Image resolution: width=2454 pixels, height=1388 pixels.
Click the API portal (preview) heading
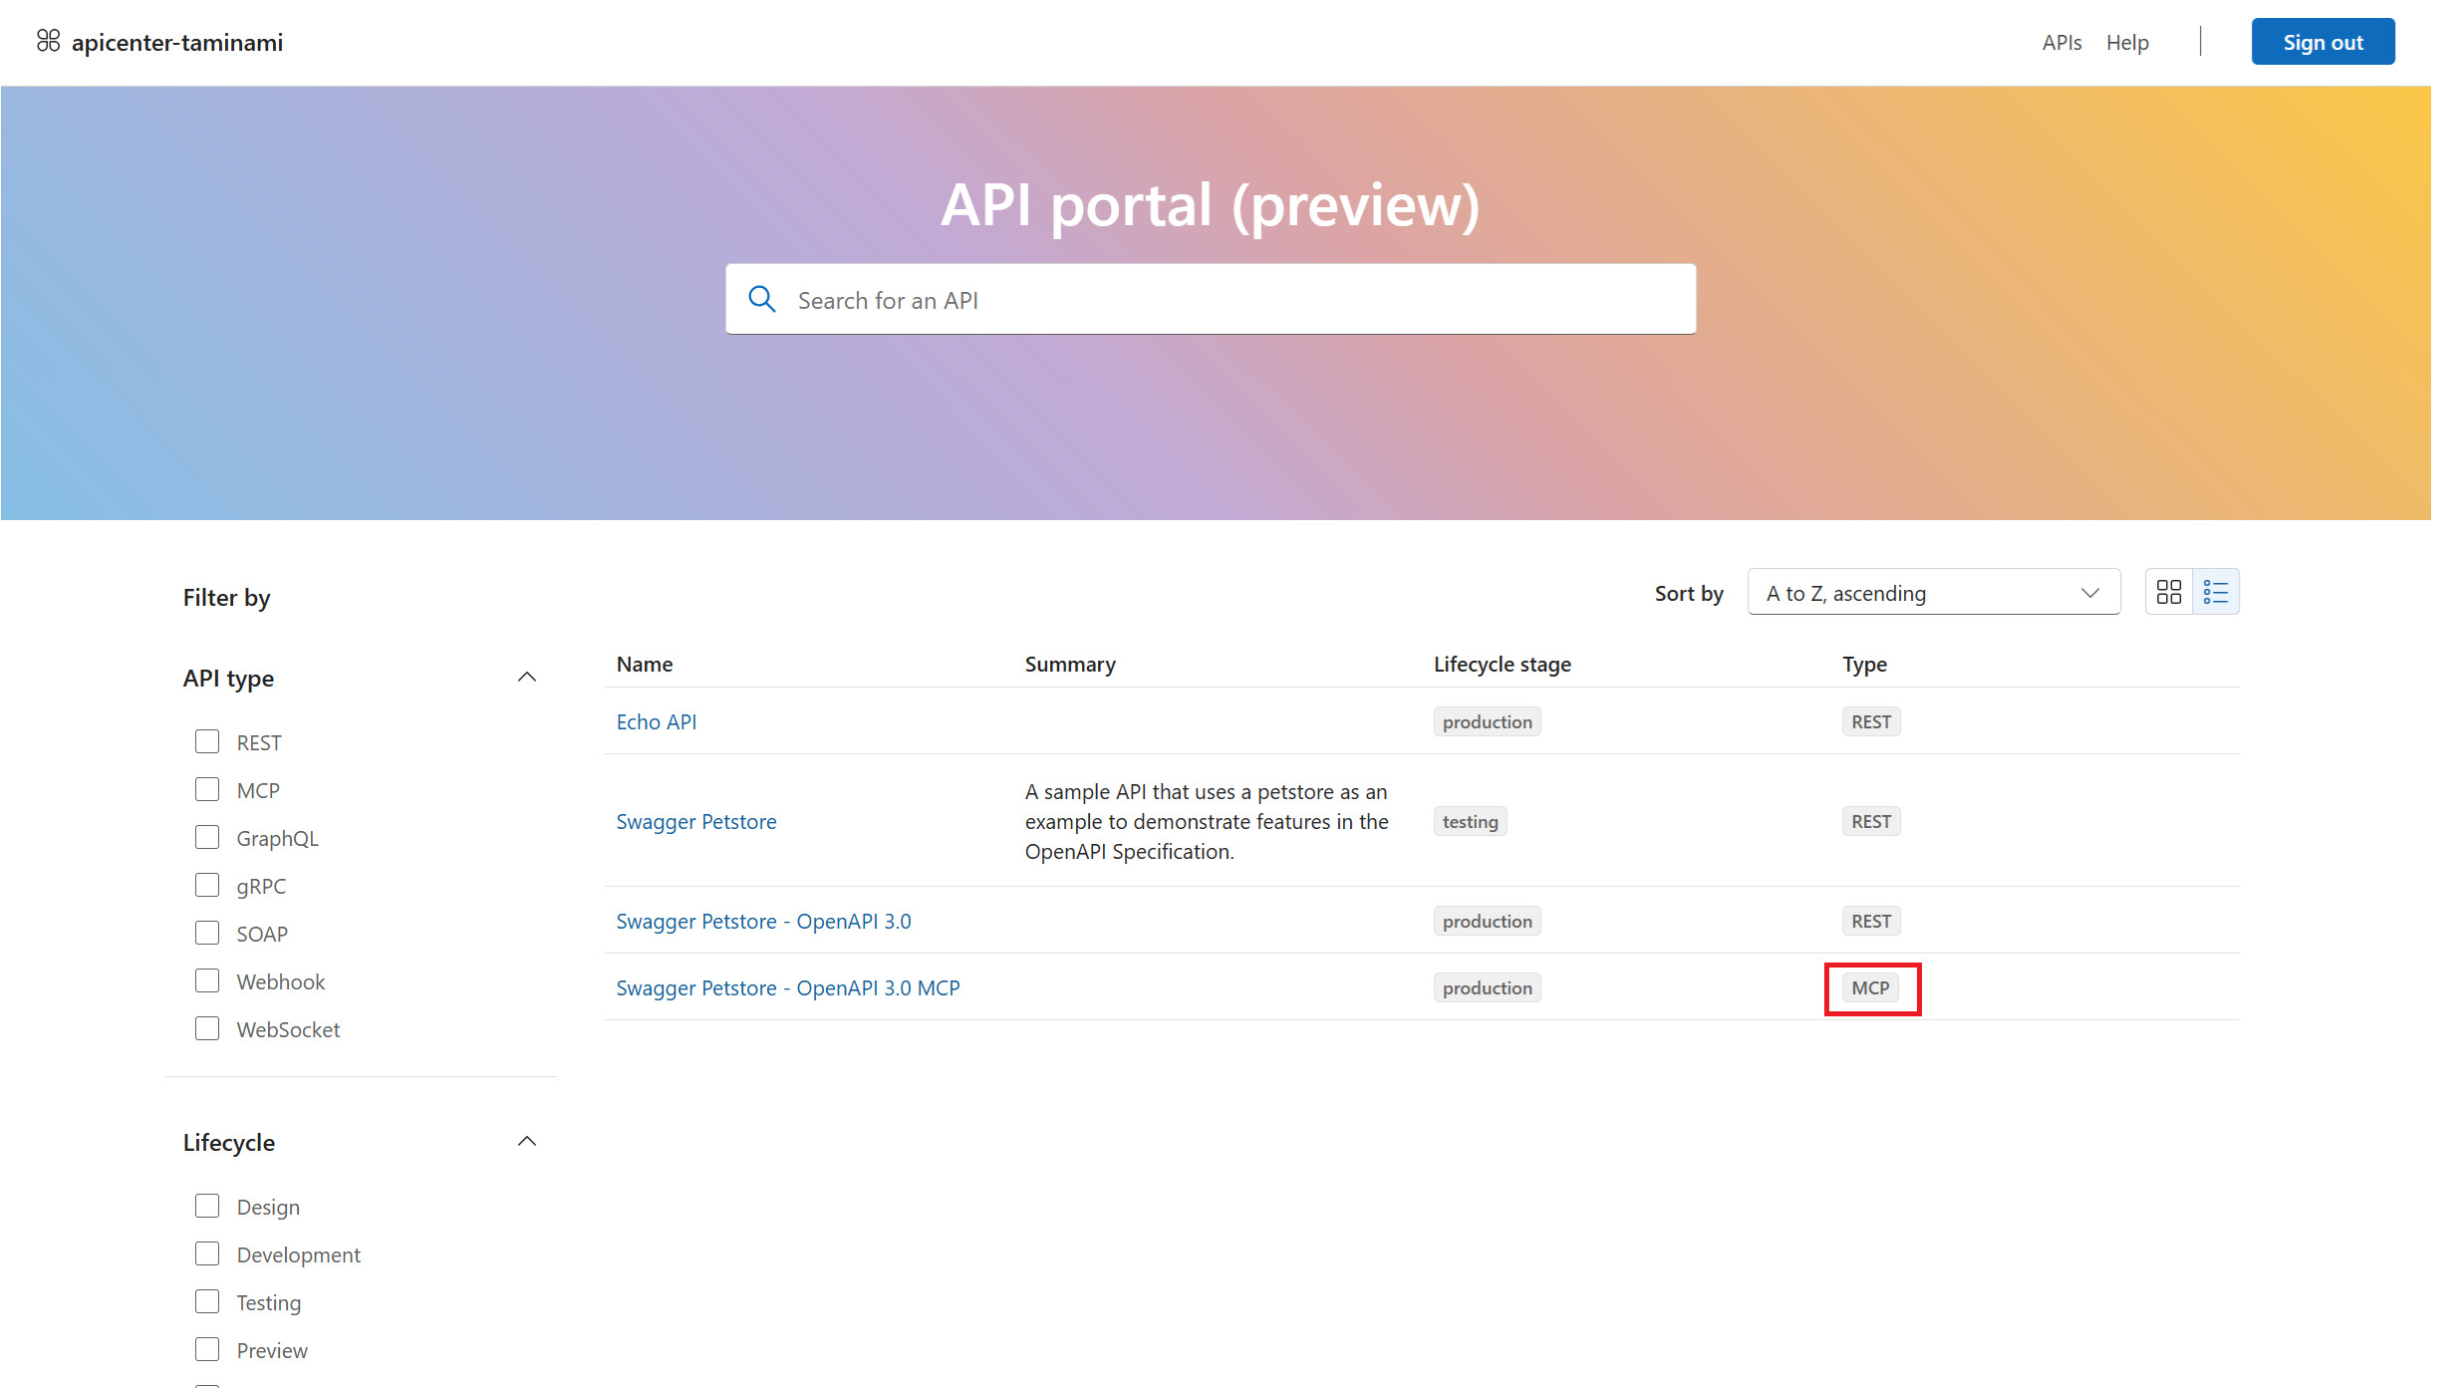pos(1211,205)
